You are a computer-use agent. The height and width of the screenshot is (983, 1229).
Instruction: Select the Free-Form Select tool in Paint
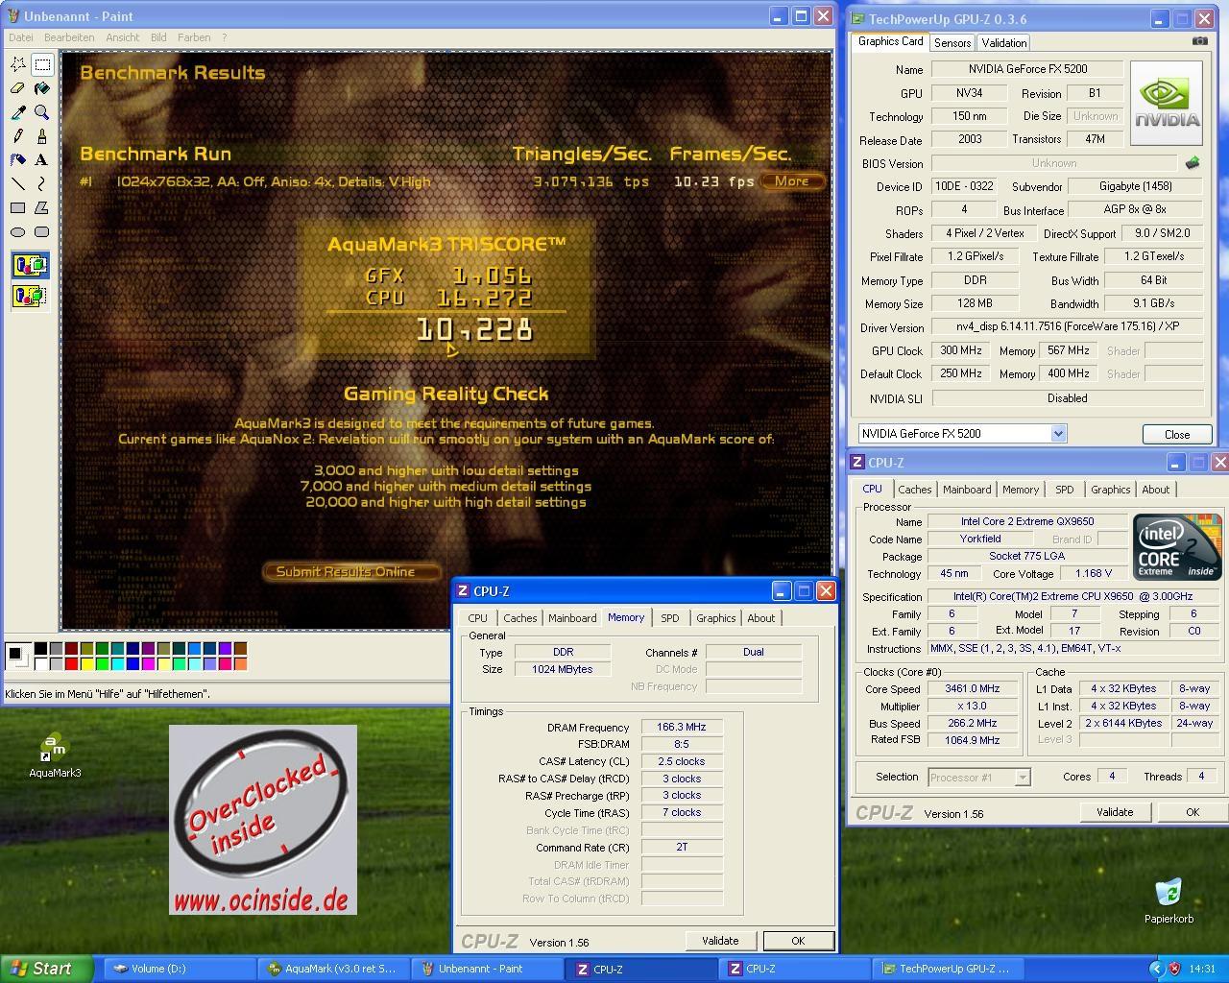click(x=18, y=64)
